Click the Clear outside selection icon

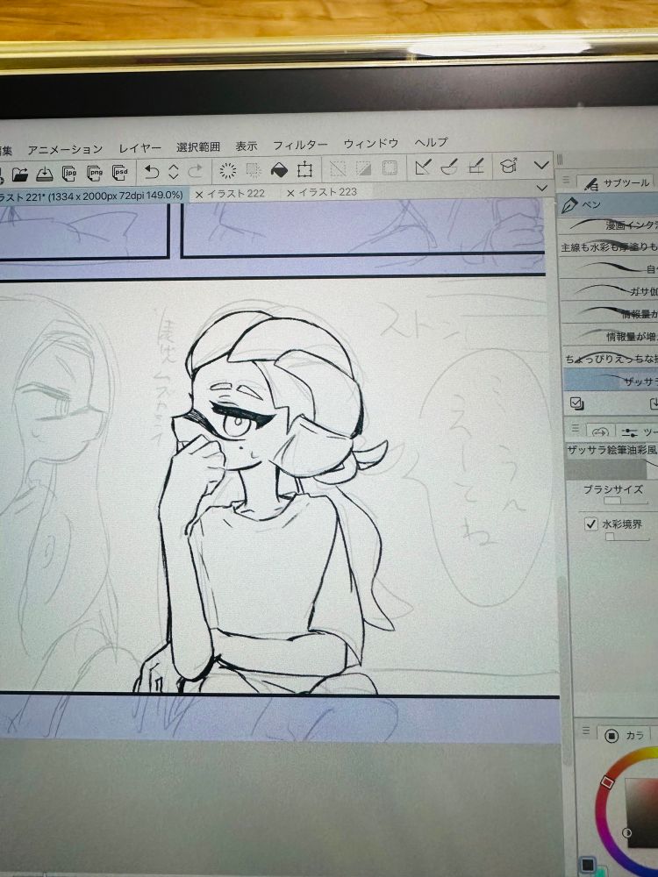254,170
